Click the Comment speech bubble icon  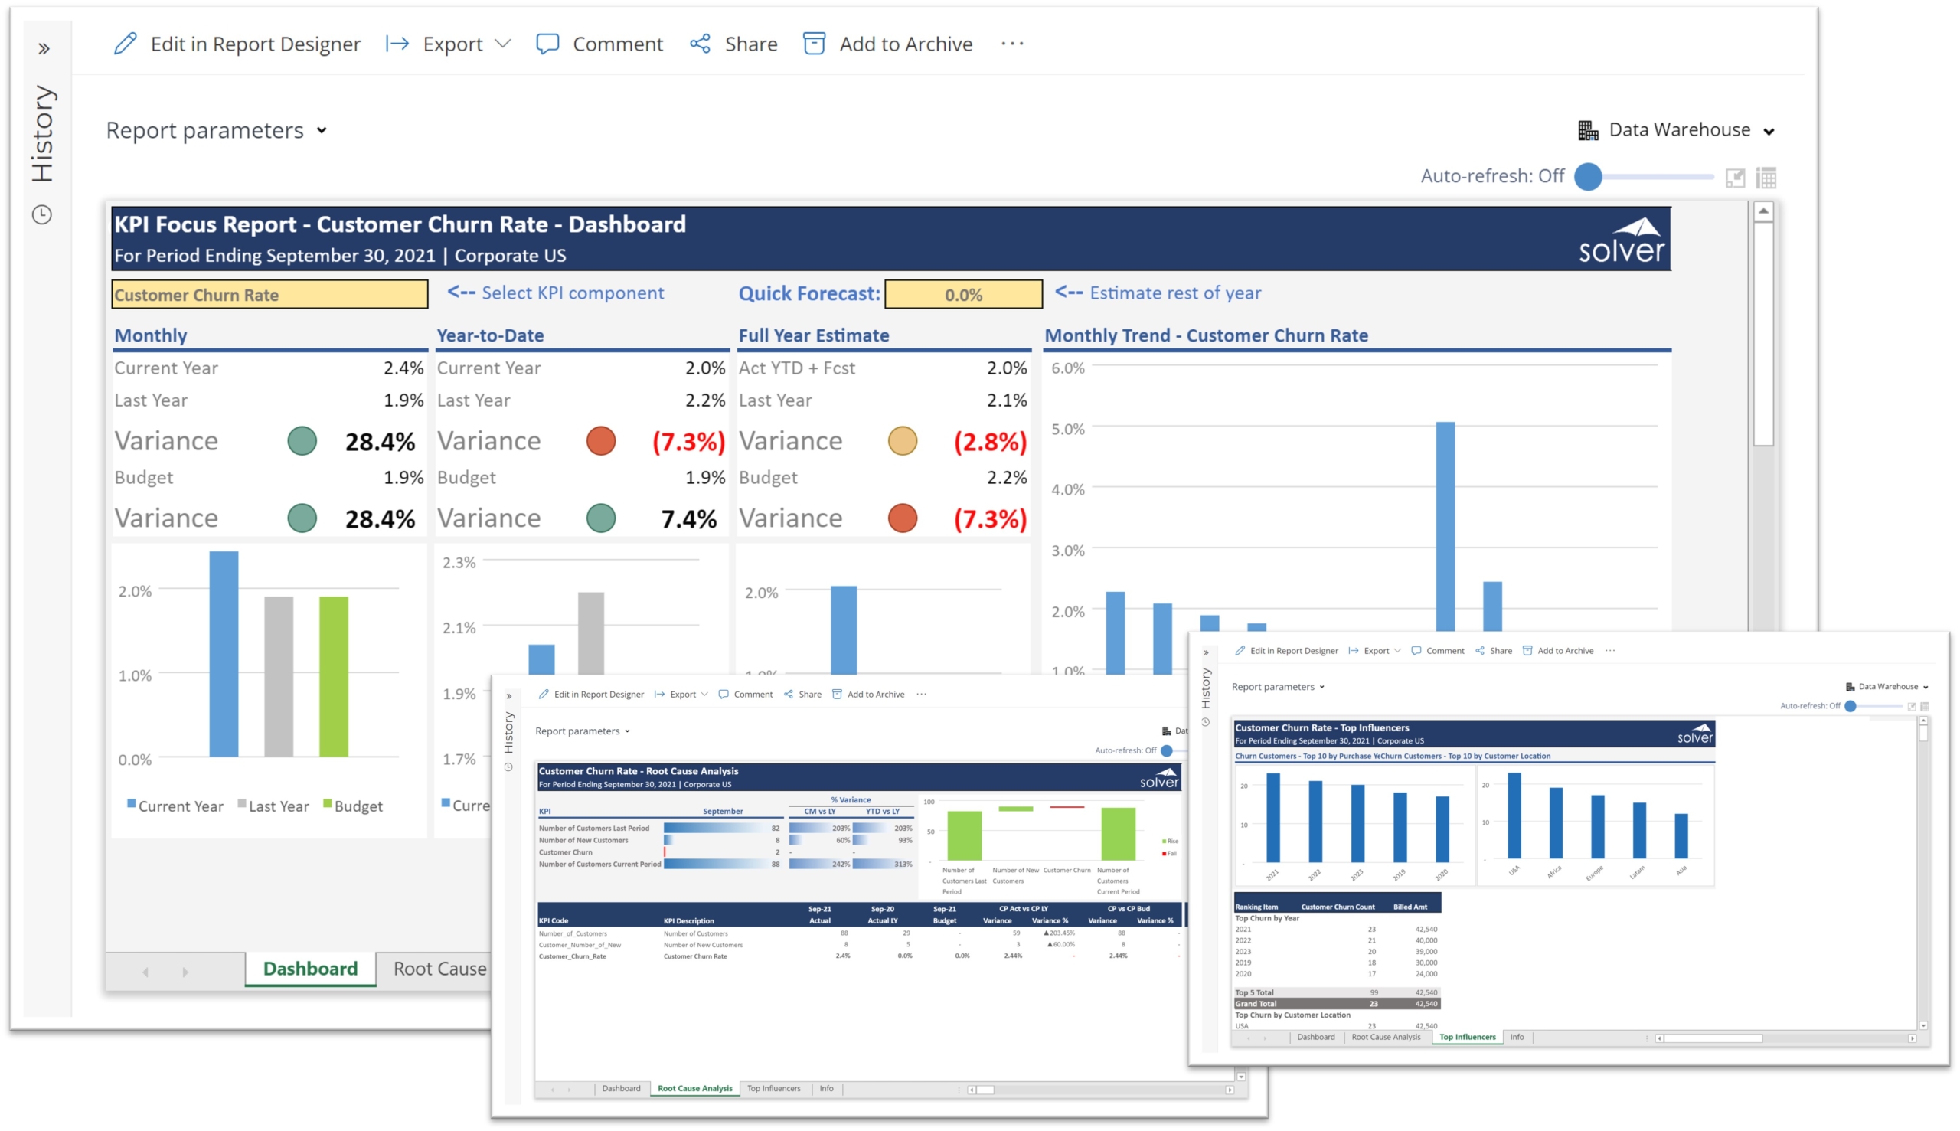click(547, 44)
